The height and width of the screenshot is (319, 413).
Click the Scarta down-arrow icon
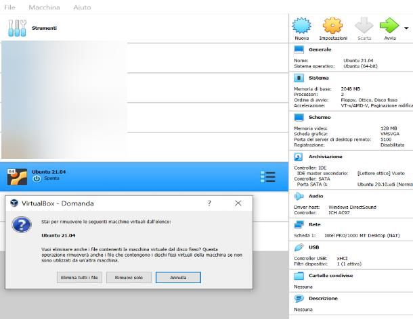(x=364, y=26)
